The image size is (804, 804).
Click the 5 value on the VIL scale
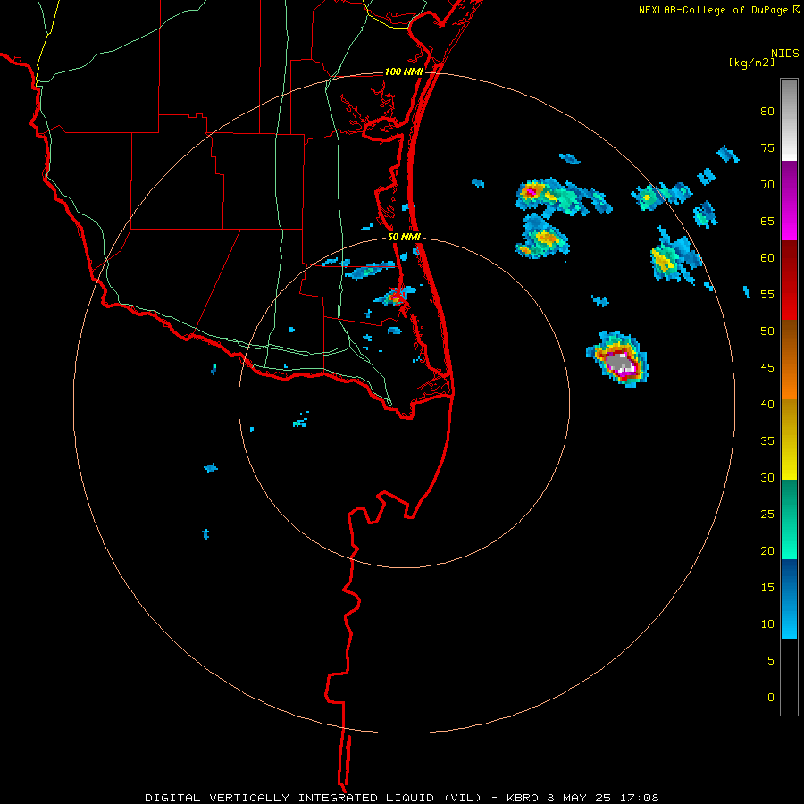tap(771, 660)
